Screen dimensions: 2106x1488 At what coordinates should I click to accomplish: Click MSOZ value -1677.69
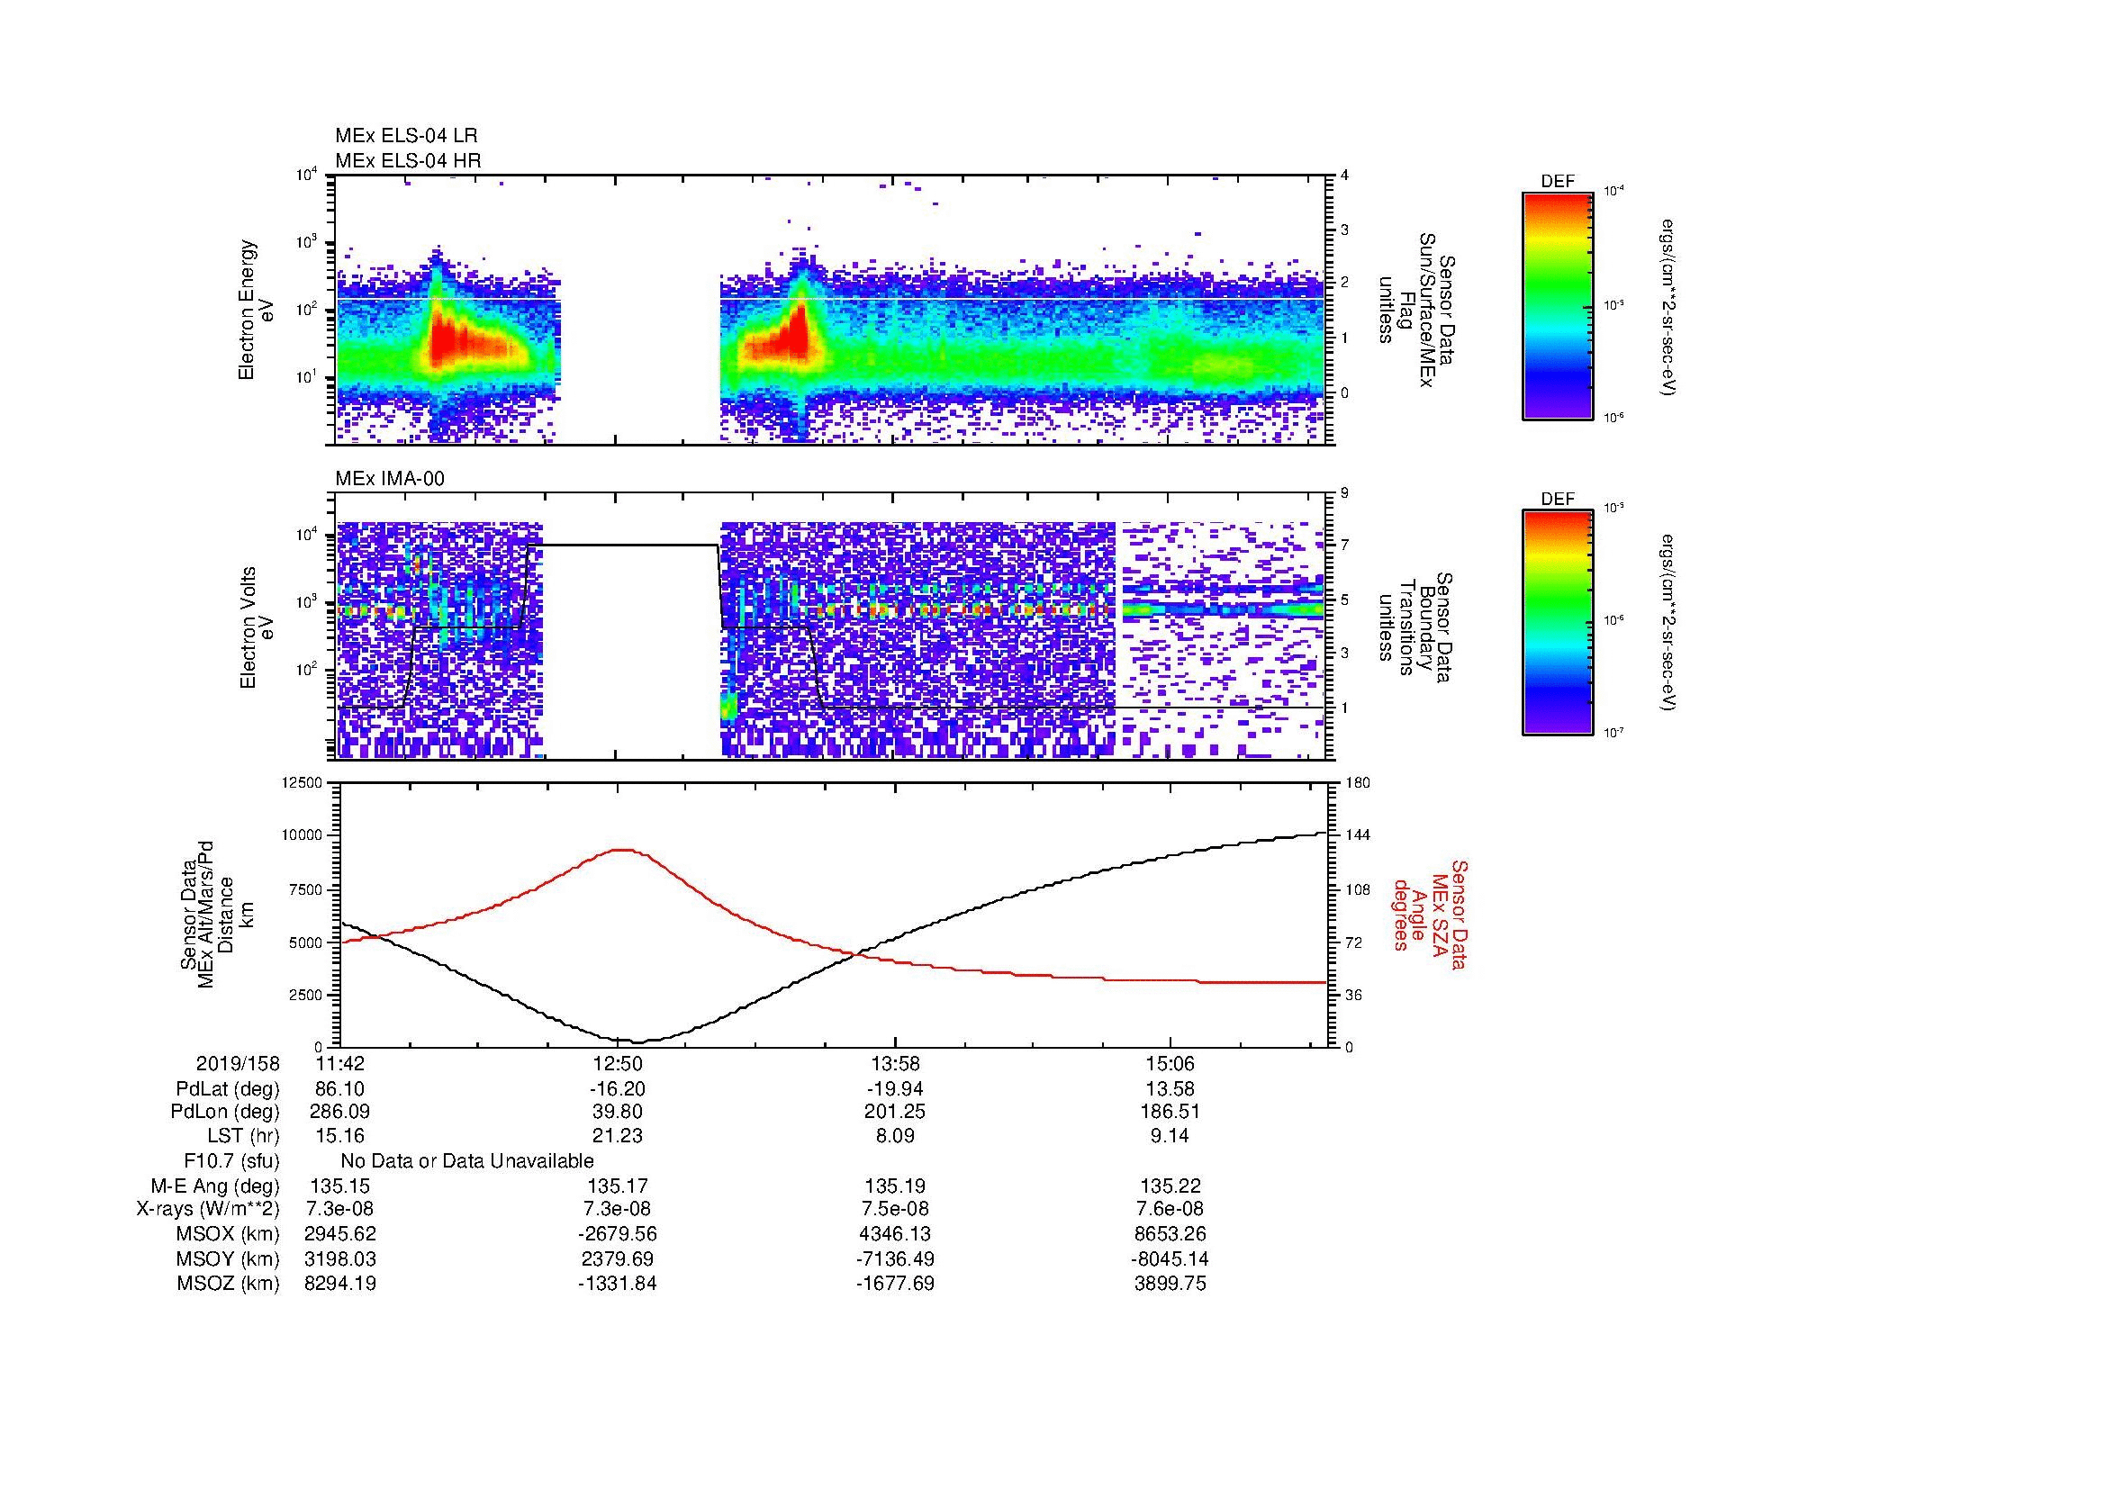(x=894, y=1284)
